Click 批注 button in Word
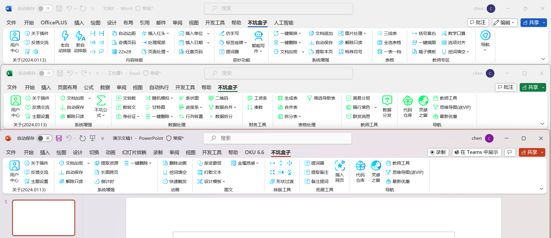The image size is (551, 238). click(x=478, y=23)
